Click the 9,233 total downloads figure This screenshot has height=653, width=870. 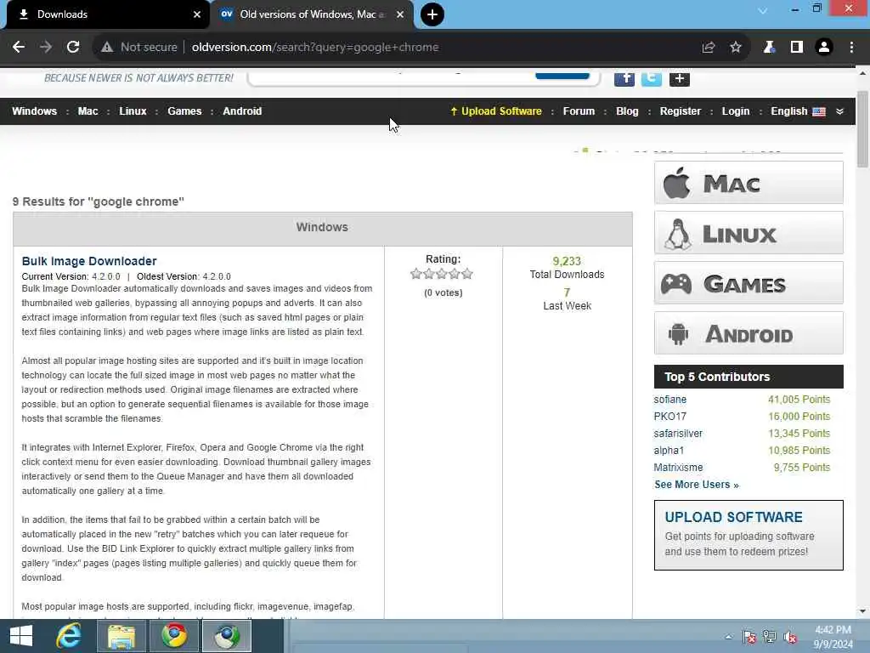[x=567, y=262]
